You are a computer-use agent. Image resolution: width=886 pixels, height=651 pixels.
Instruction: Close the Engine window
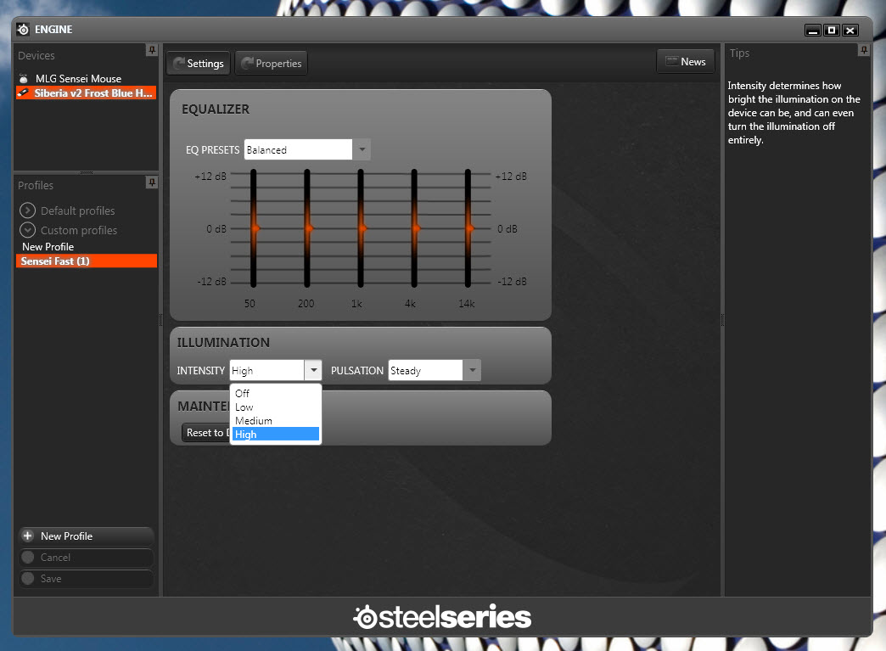850,30
